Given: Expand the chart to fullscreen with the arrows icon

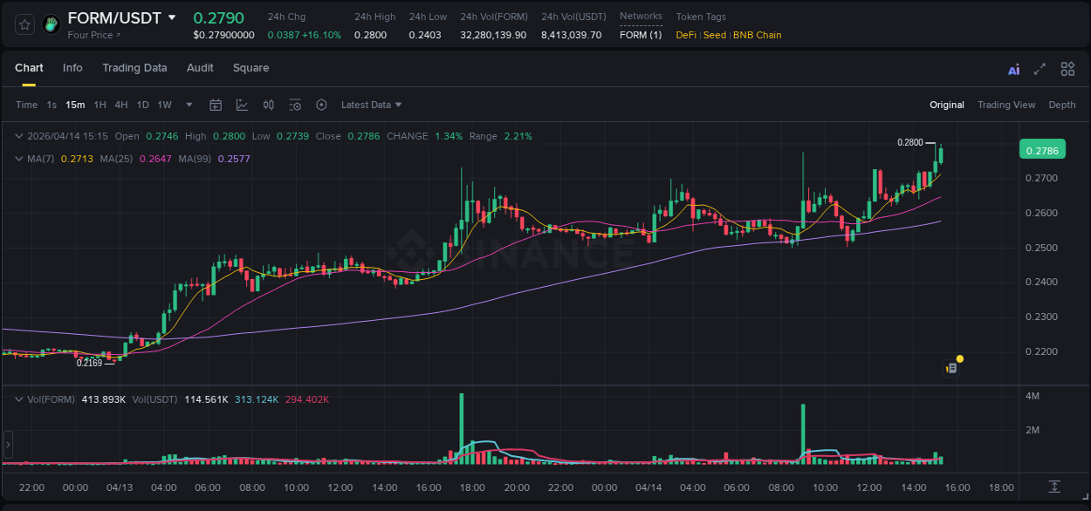Looking at the screenshot, I should (1040, 68).
